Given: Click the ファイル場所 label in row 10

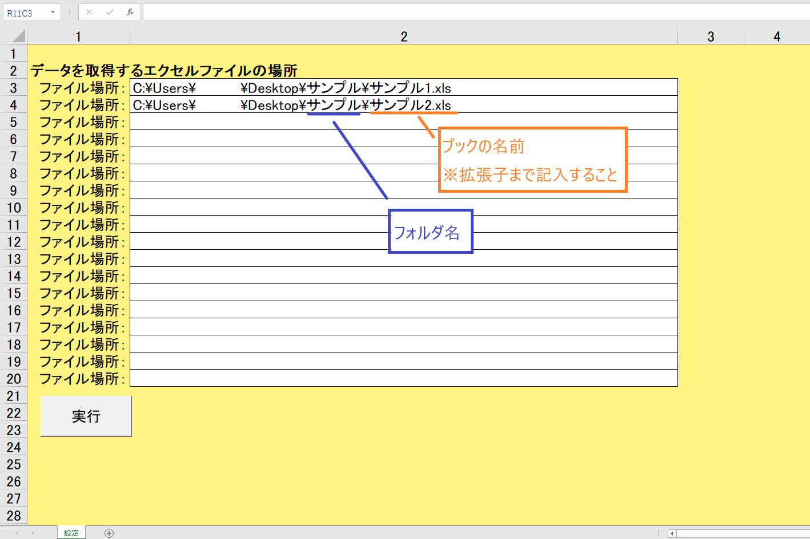Looking at the screenshot, I should [x=82, y=208].
